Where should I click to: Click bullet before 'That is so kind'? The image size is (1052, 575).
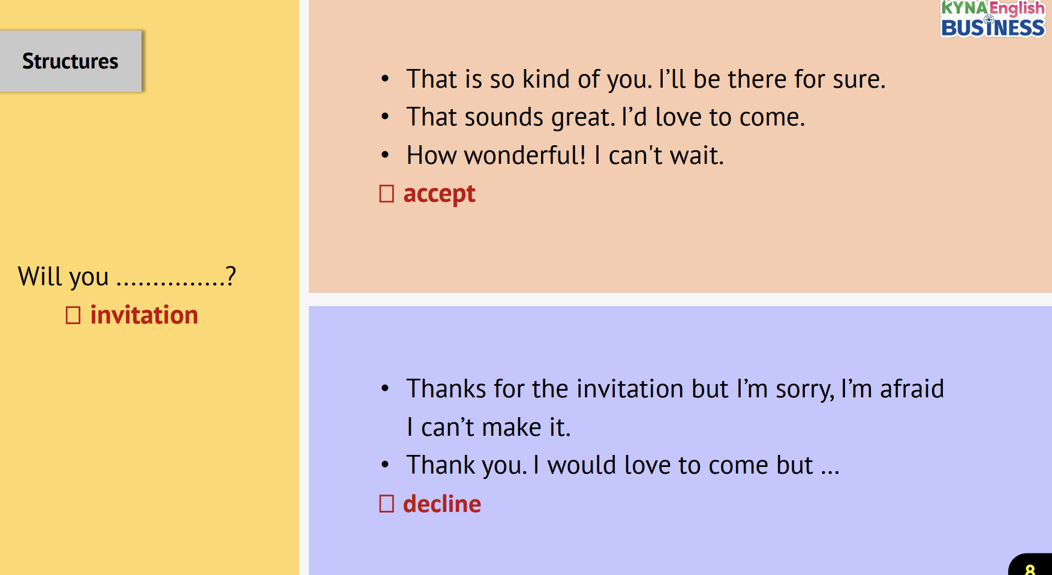point(385,79)
